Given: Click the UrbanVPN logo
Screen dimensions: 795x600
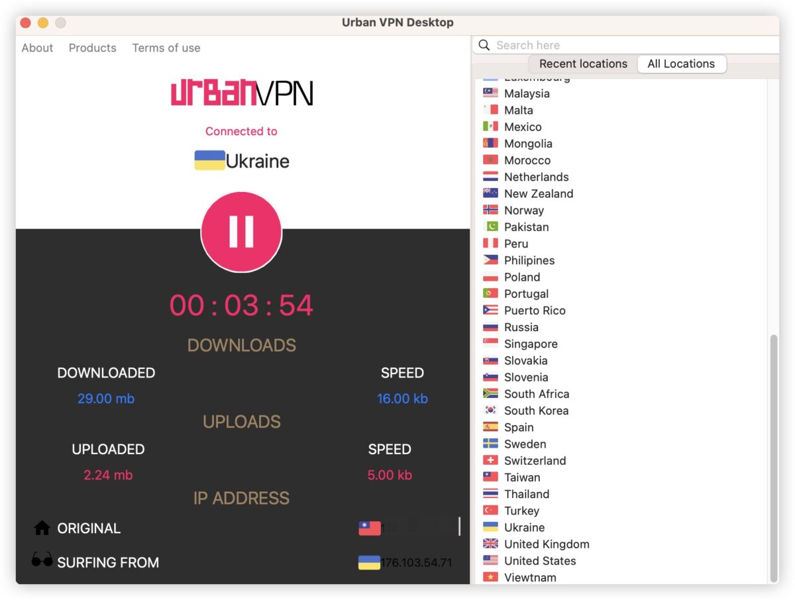Looking at the screenshot, I should click(242, 93).
